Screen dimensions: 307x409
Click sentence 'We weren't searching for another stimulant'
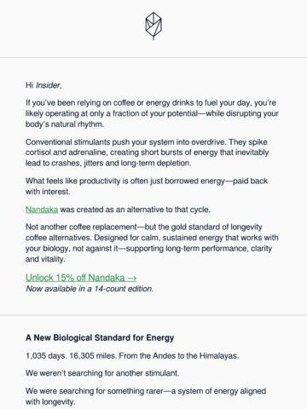click(102, 373)
